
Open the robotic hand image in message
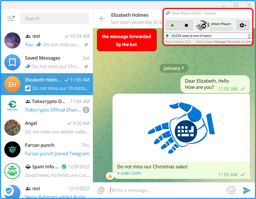181,128
